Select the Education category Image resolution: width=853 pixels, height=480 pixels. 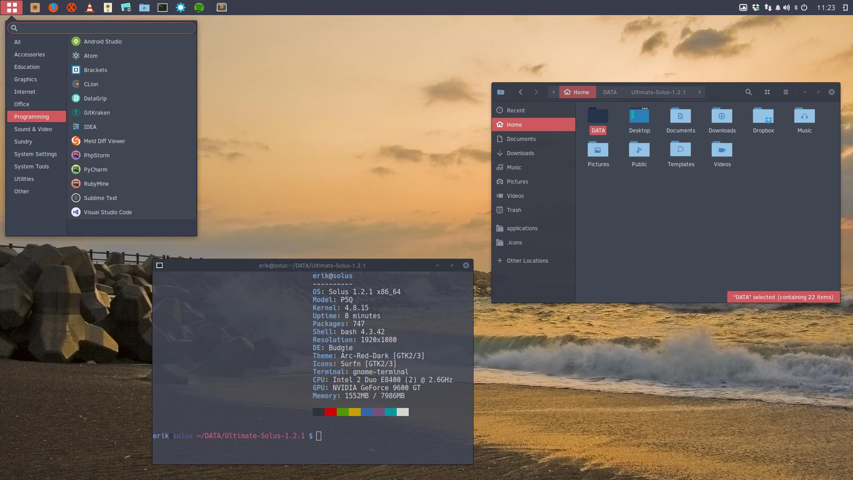click(x=36, y=67)
